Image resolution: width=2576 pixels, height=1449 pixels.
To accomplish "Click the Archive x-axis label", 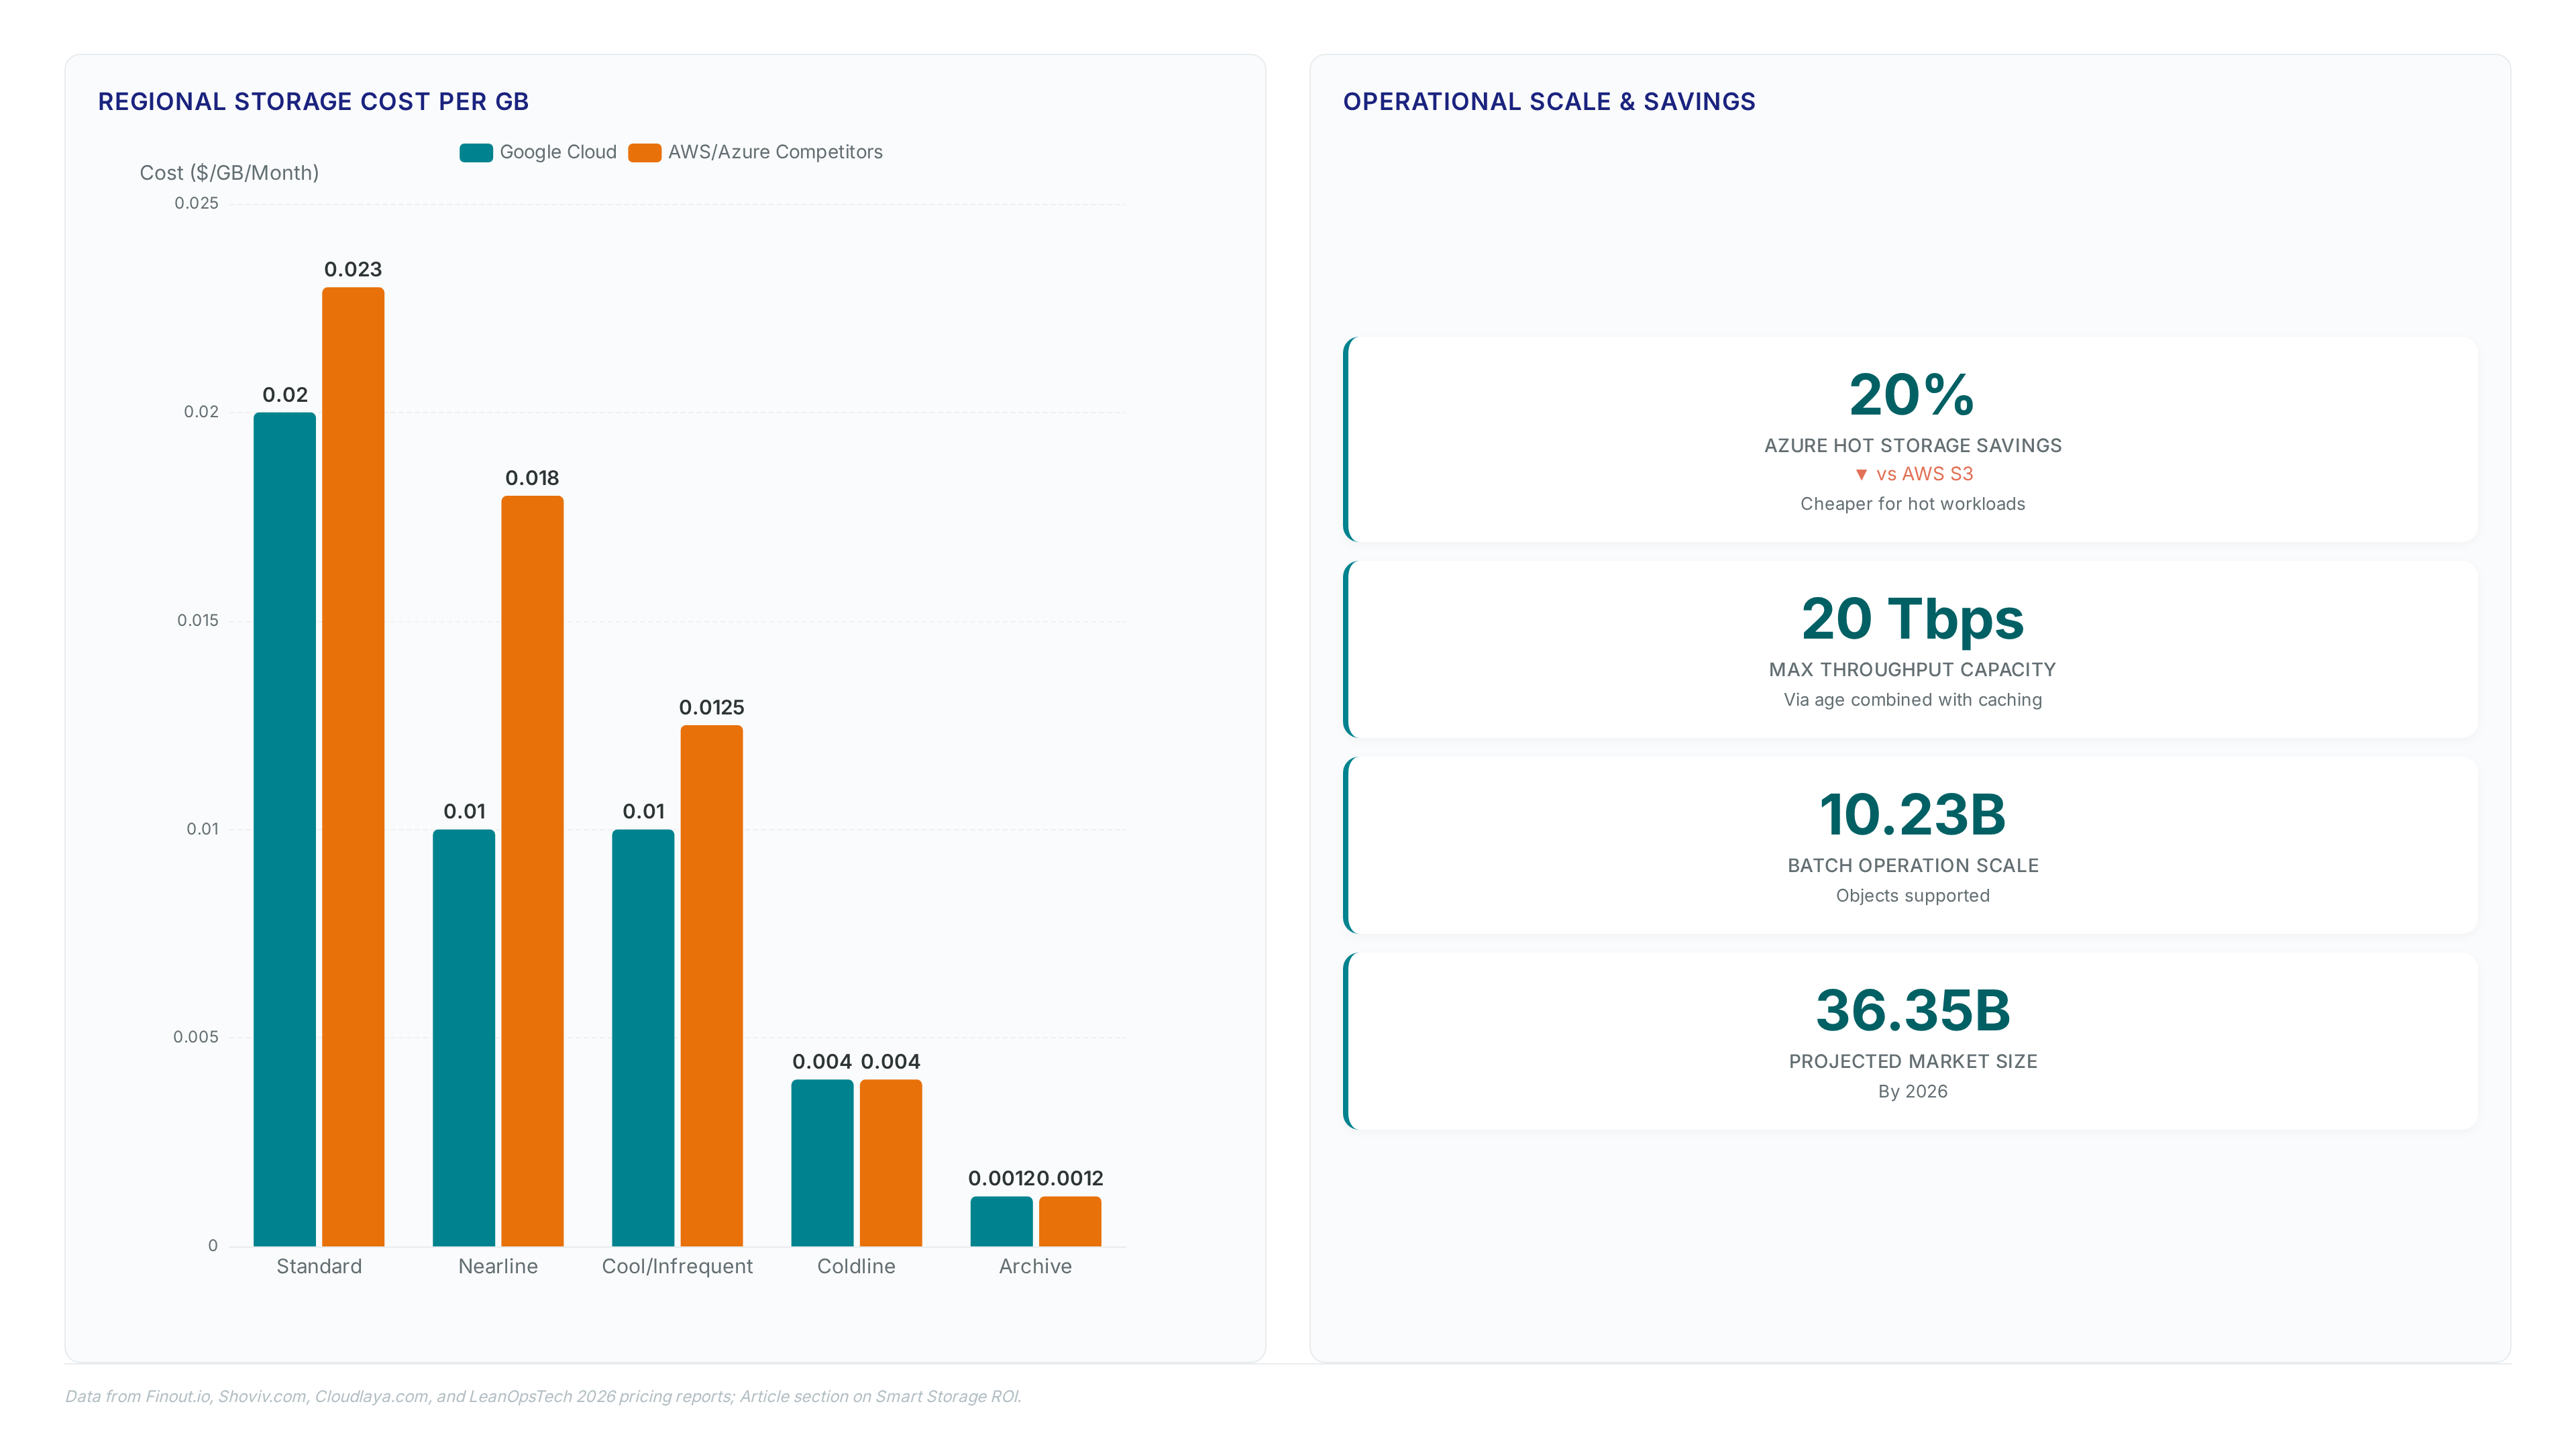I will tap(1035, 1266).
